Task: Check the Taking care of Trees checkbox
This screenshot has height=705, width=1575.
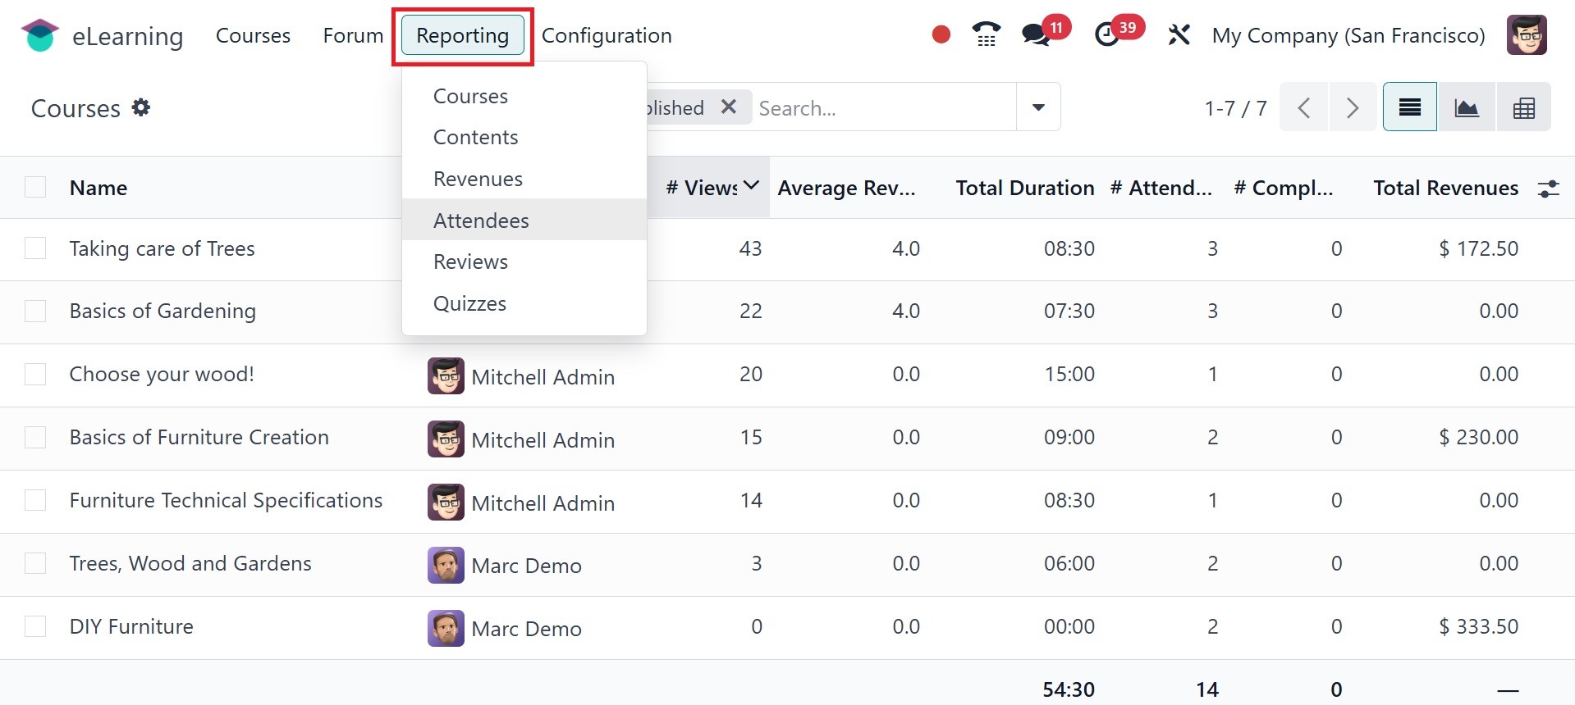Action: tap(35, 248)
